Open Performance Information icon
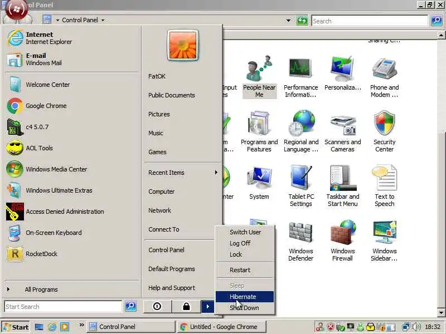The height and width of the screenshot is (334, 446). click(300, 77)
